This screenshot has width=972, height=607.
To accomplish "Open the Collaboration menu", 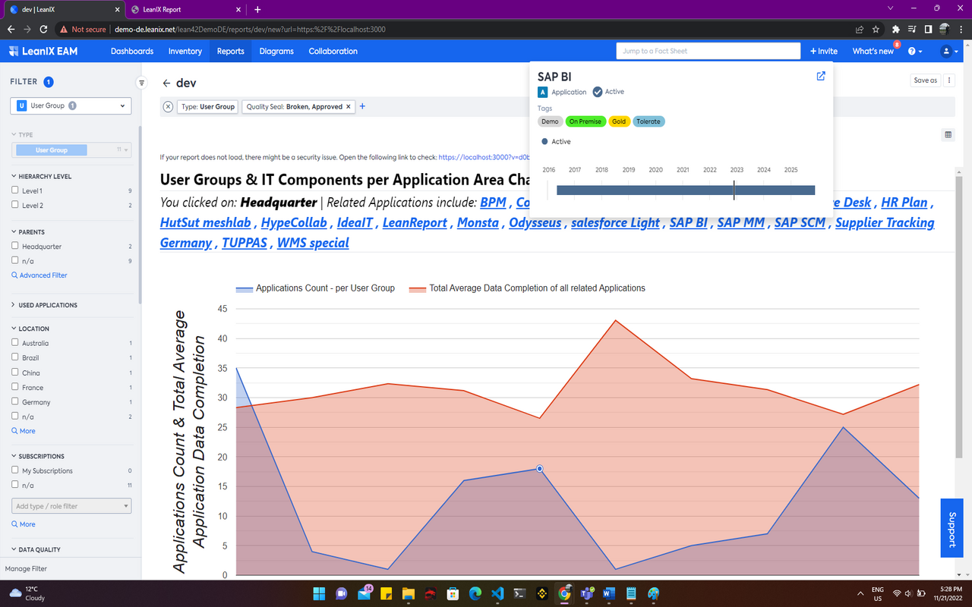I will pos(333,51).
